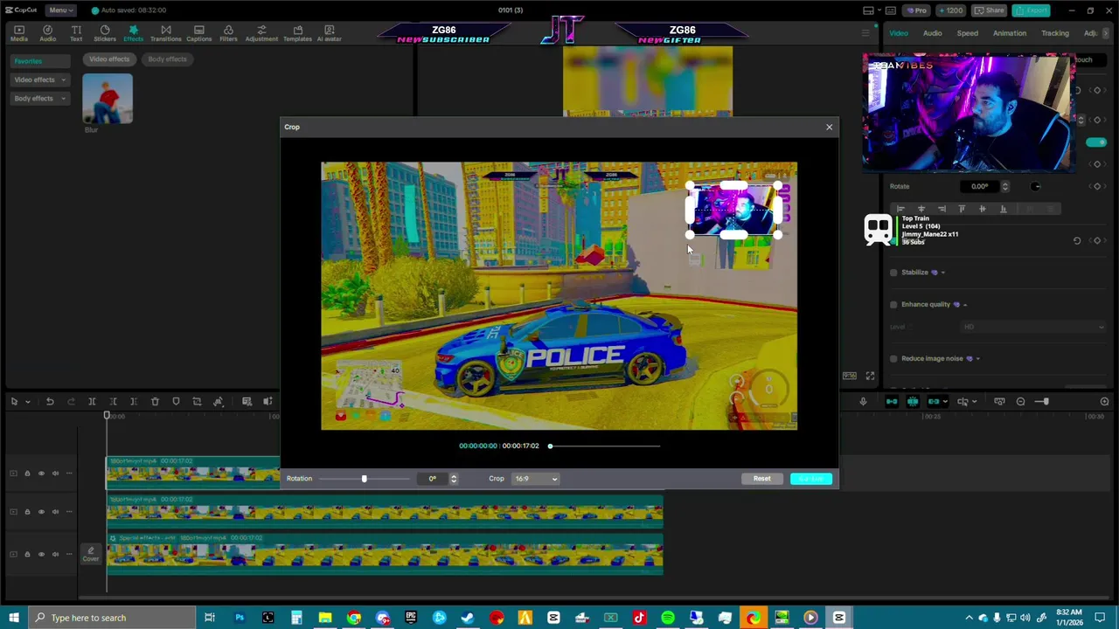Expand Video effects category in sidebar

40,79
